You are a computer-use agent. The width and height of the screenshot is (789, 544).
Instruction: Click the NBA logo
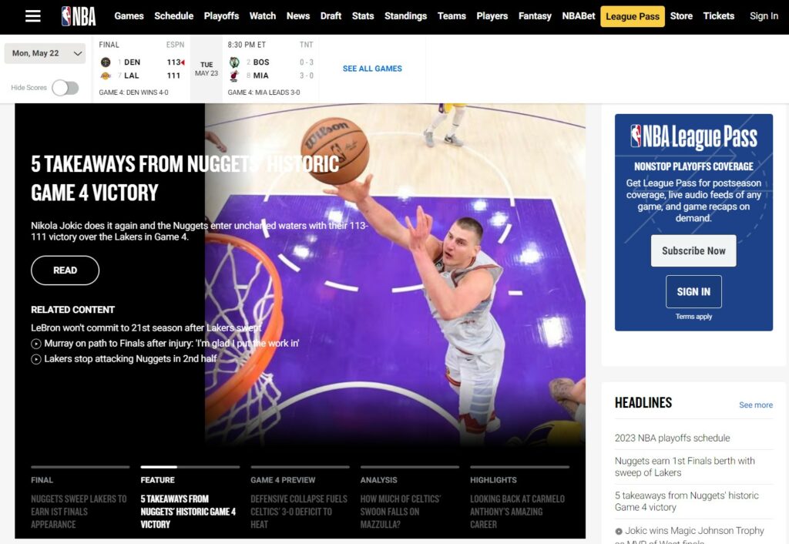tap(79, 16)
